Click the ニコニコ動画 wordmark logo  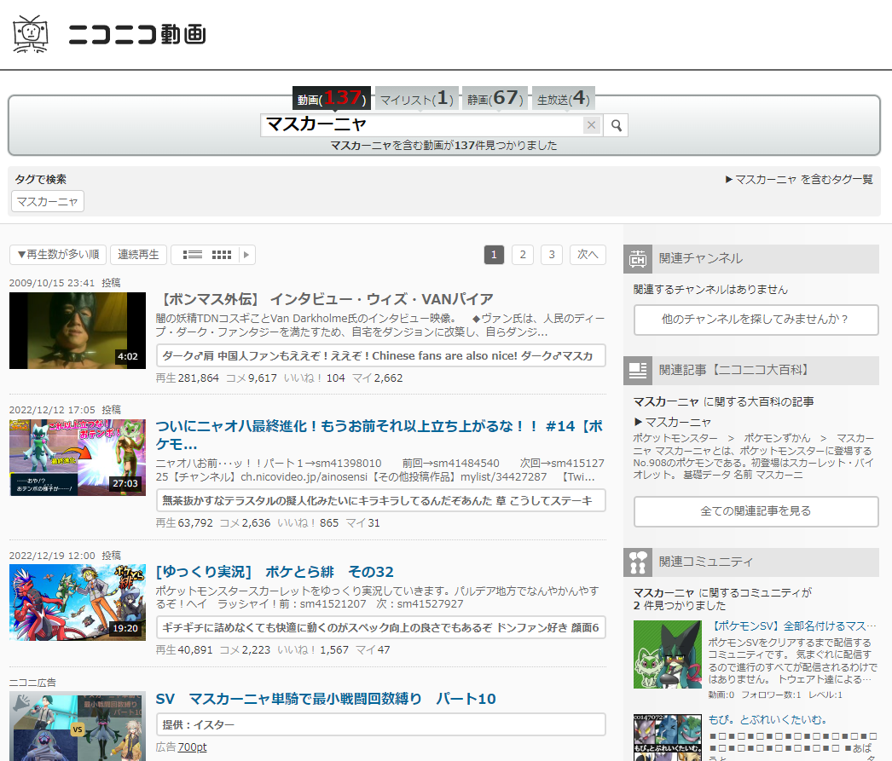tap(137, 34)
